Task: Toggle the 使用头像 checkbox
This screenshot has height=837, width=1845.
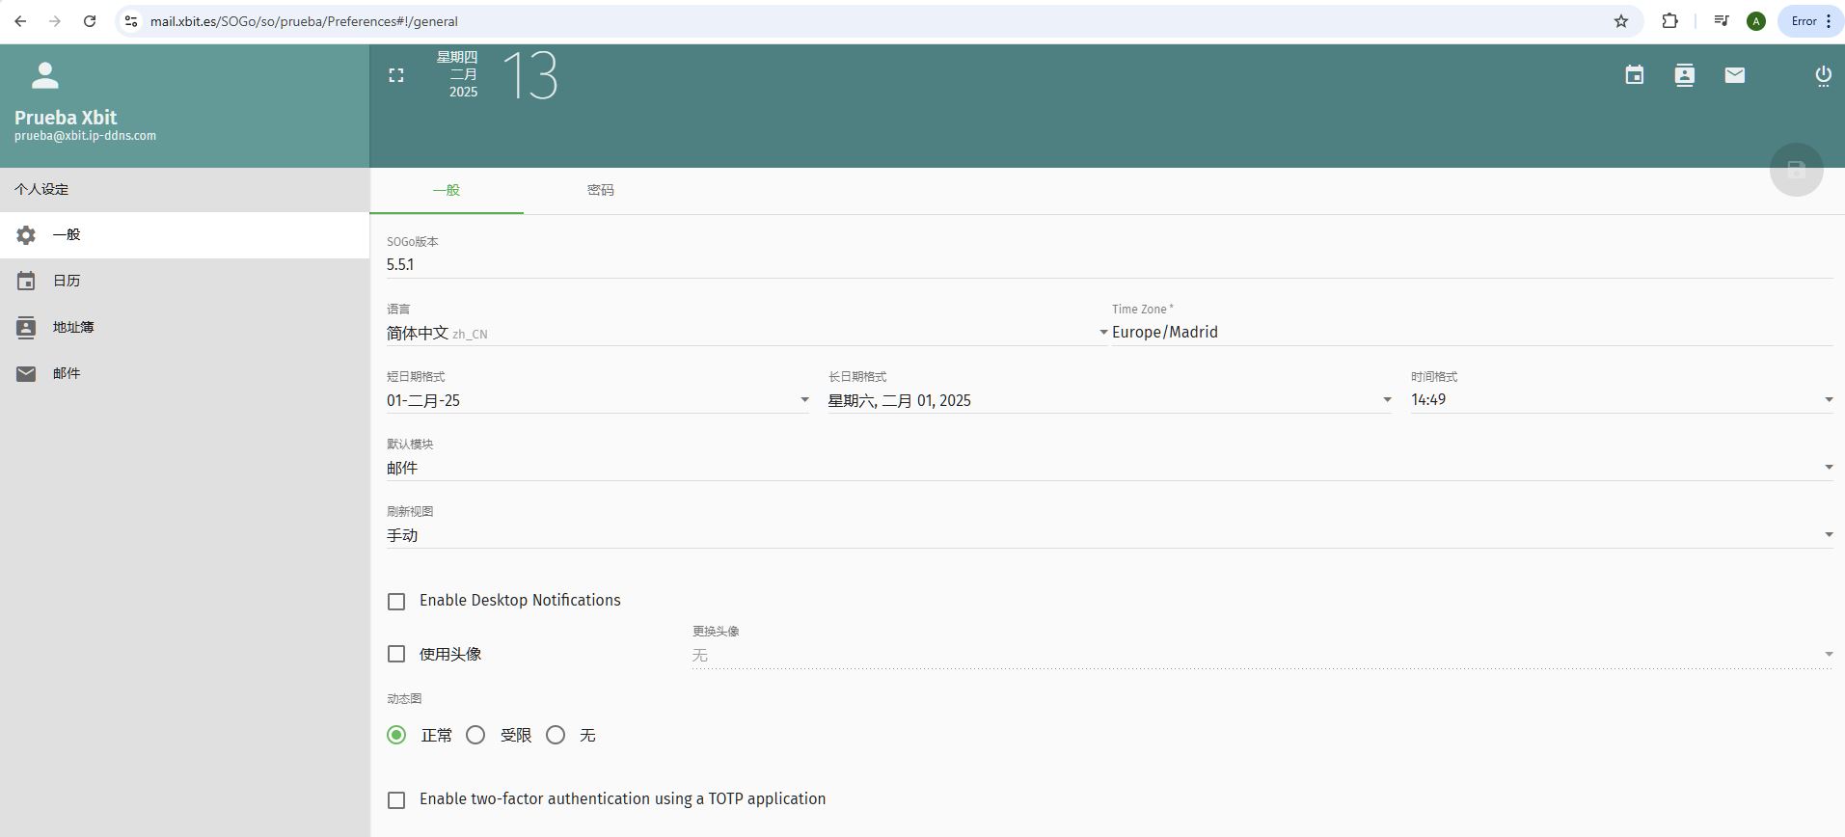Action: pos(396,654)
